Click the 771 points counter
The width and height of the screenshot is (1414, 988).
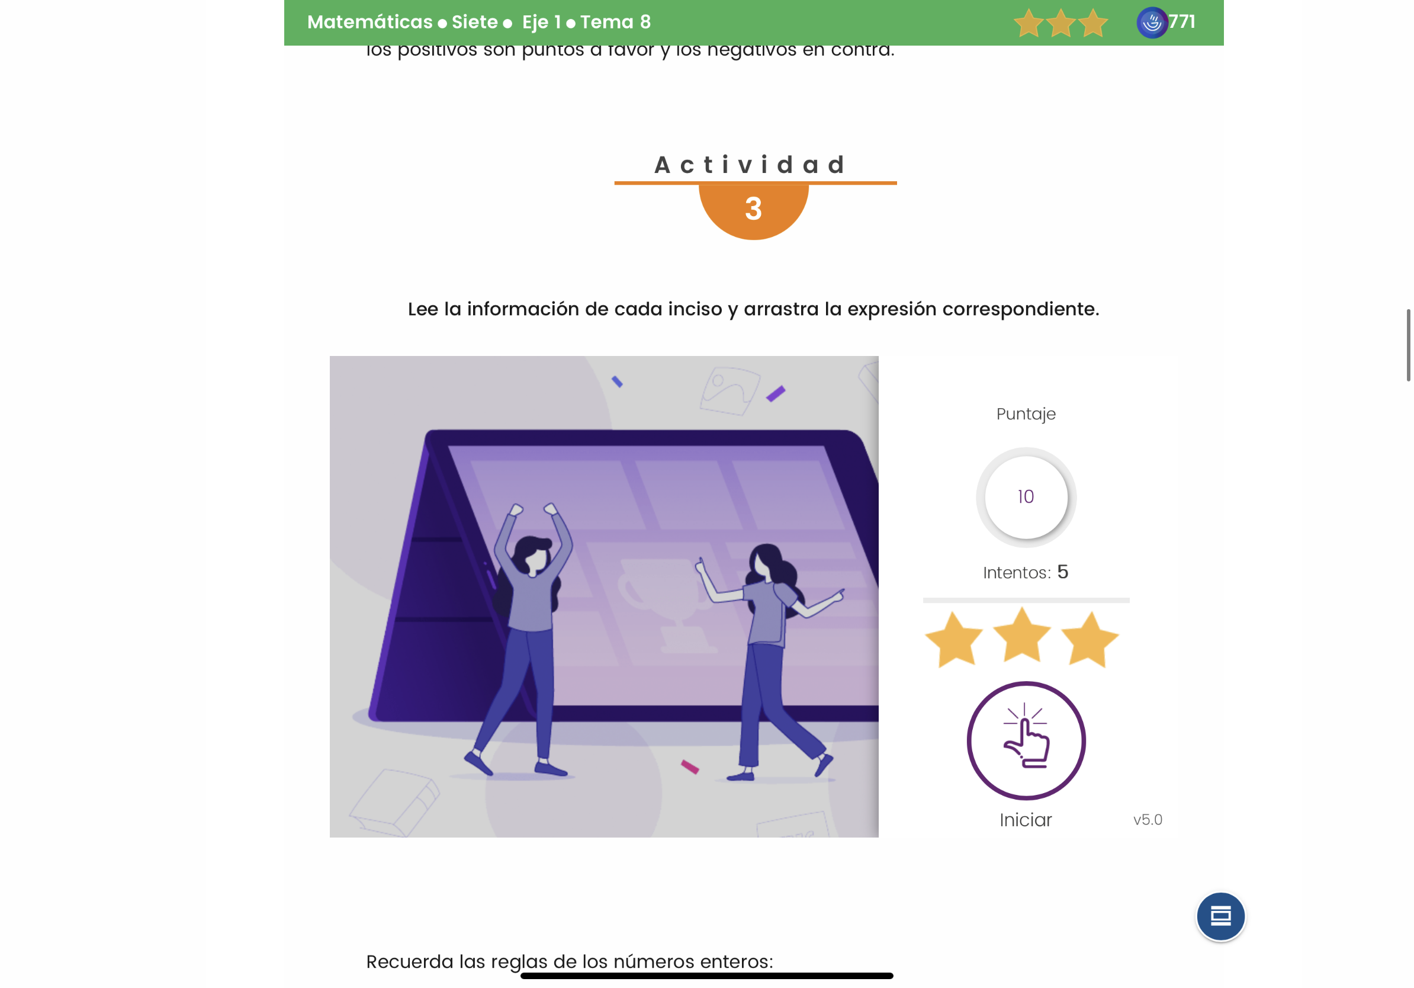click(x=1182, y=21)
